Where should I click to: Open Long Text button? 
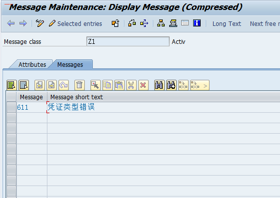[227, 24]
